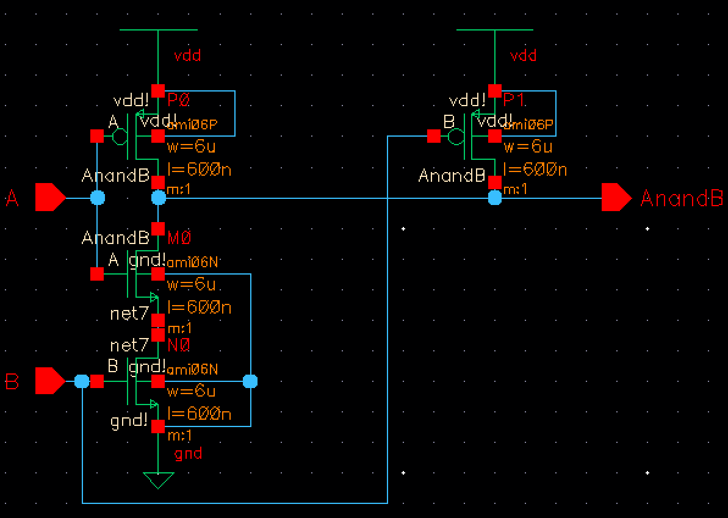The height and width of the screenshot is (518, 728).
Task: Click the source terminal of P0 at vdd
Action: (158, 90)
